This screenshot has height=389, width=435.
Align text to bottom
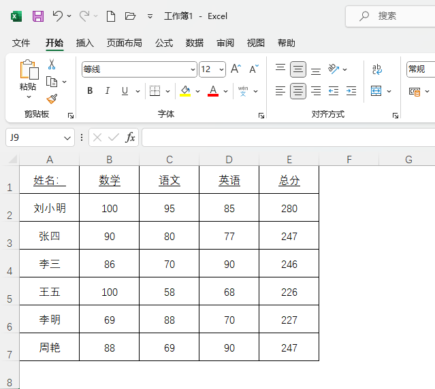point(316,71)
